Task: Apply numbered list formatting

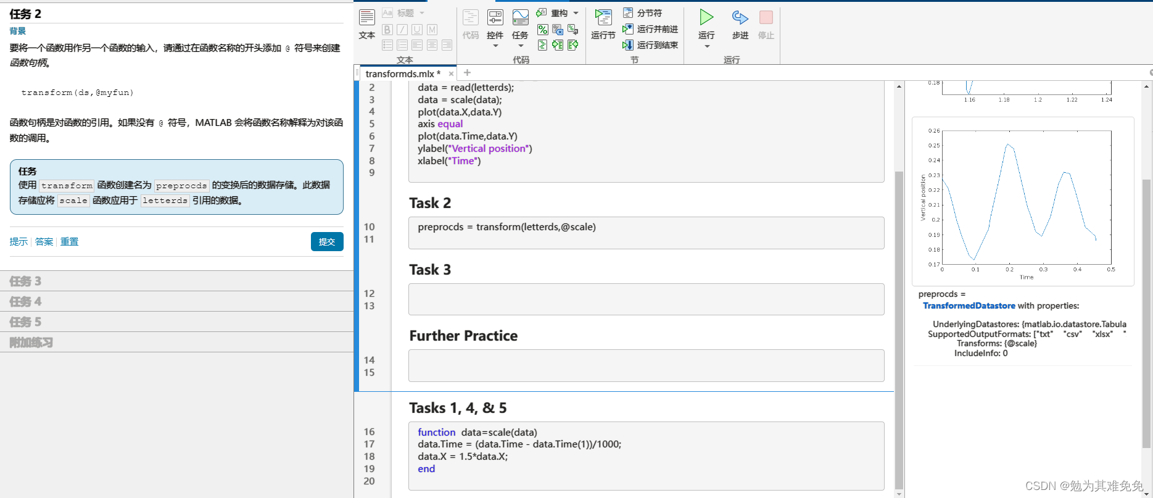Action: pos(402,45)
